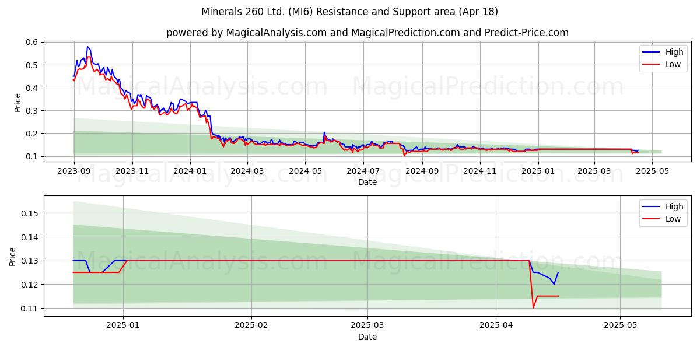
Task: Click top chart x-axis label '2024-03'
Action: coord(248,171)
